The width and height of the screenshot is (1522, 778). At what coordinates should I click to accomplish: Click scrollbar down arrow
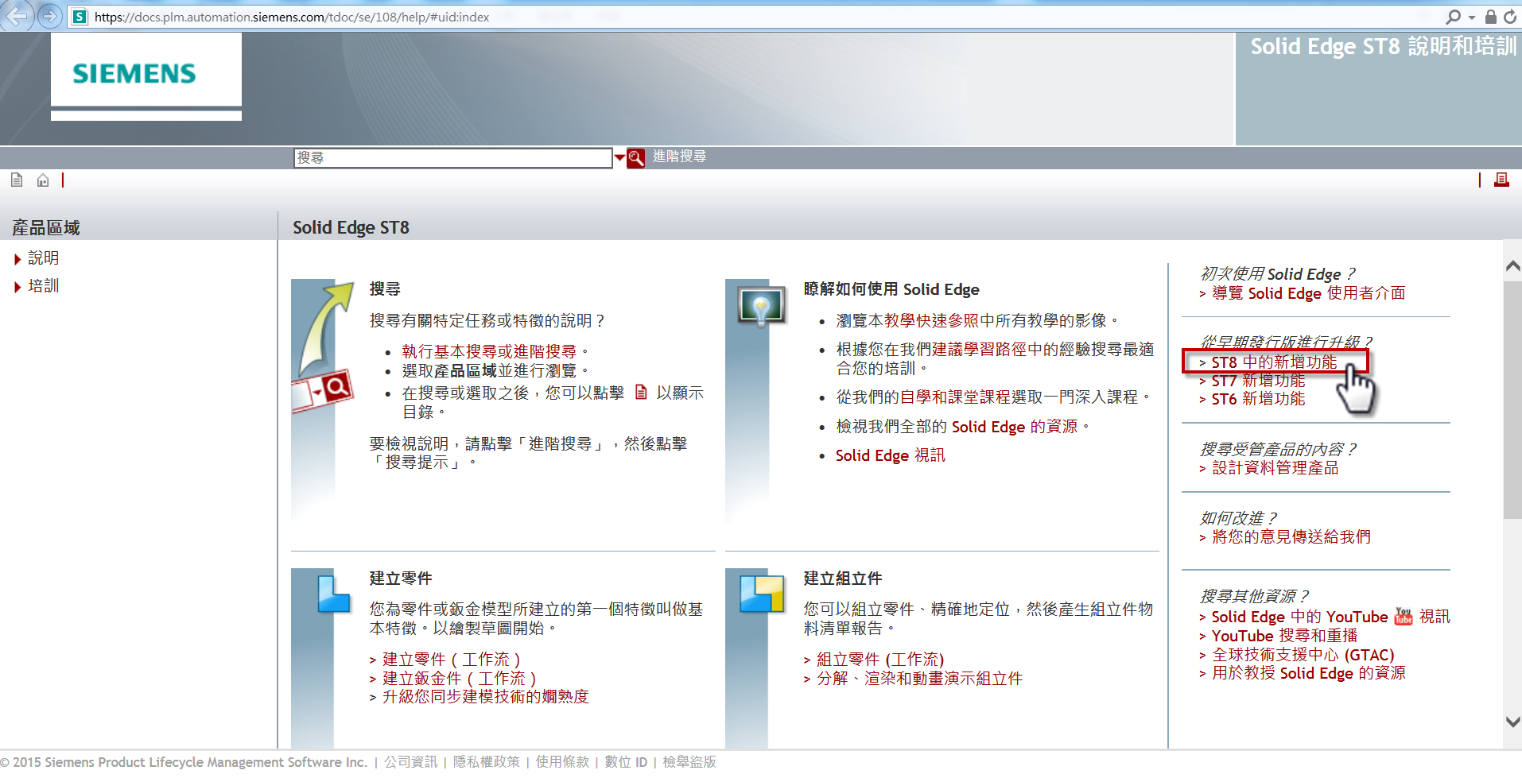1512,722
